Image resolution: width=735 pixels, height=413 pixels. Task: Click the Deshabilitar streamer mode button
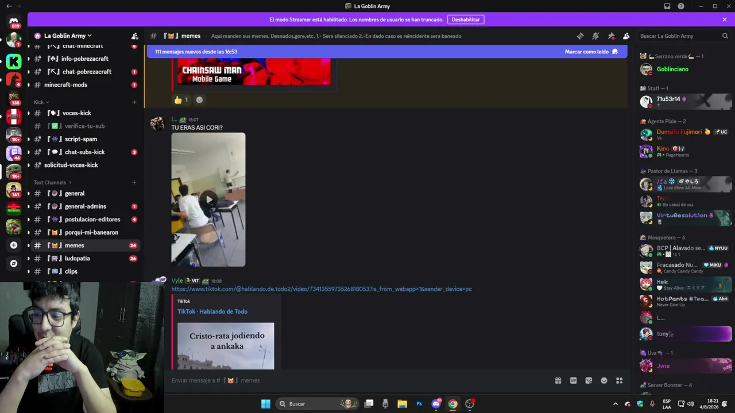pos(466,20)
